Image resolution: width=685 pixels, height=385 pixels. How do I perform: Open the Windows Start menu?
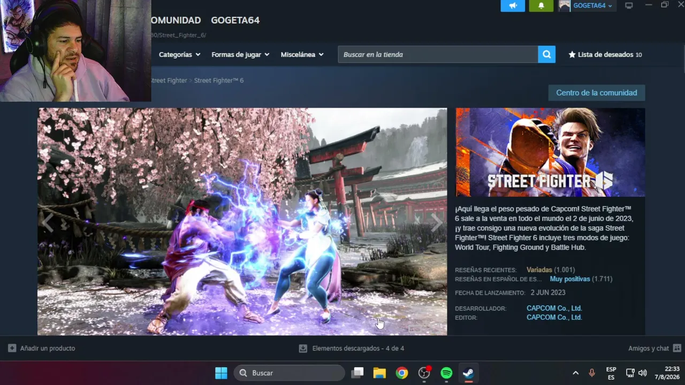pos(221,373)
